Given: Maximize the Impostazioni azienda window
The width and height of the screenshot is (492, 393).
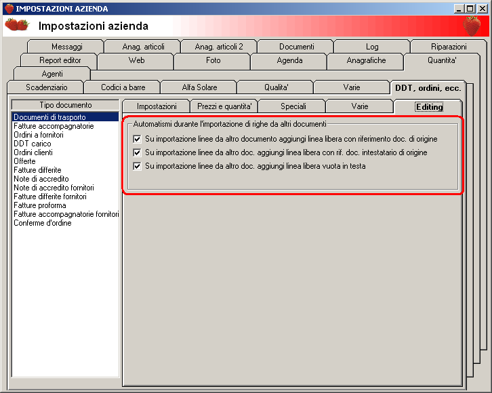Looking at the screenshot, I should click(470, 8).
